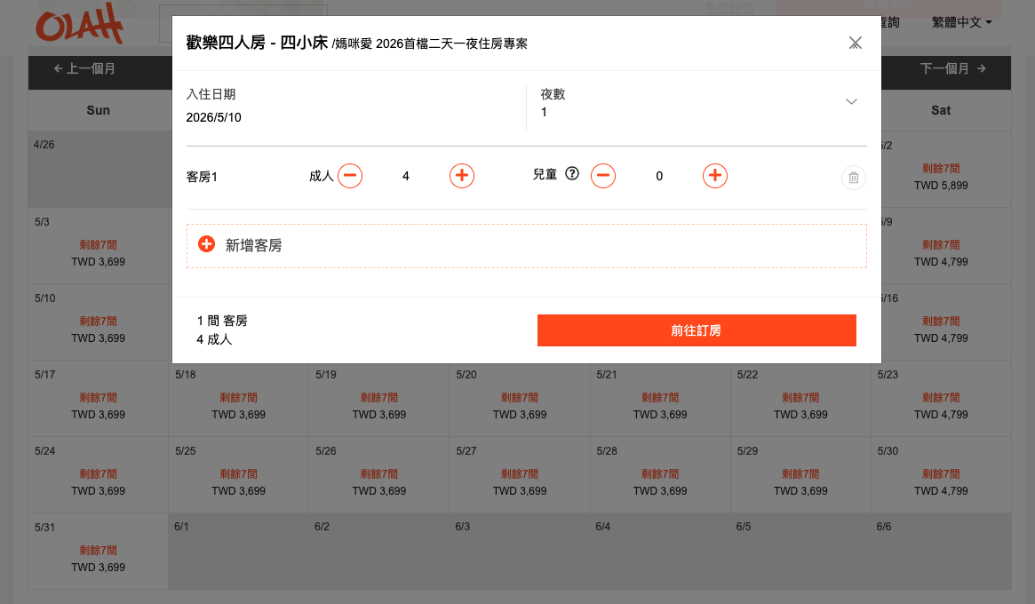Increase children count with plus button

[x=714, y=176]
